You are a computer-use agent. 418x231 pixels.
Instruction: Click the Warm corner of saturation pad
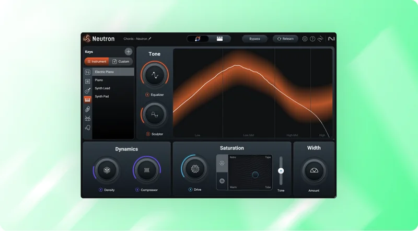[233, 187]
